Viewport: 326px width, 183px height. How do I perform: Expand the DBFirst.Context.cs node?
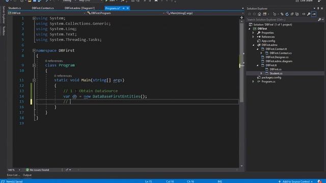click(261, 53)
